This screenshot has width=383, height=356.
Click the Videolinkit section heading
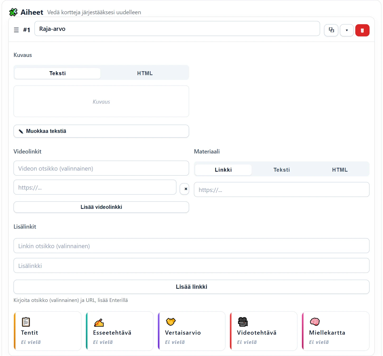(x=27, y=152)
